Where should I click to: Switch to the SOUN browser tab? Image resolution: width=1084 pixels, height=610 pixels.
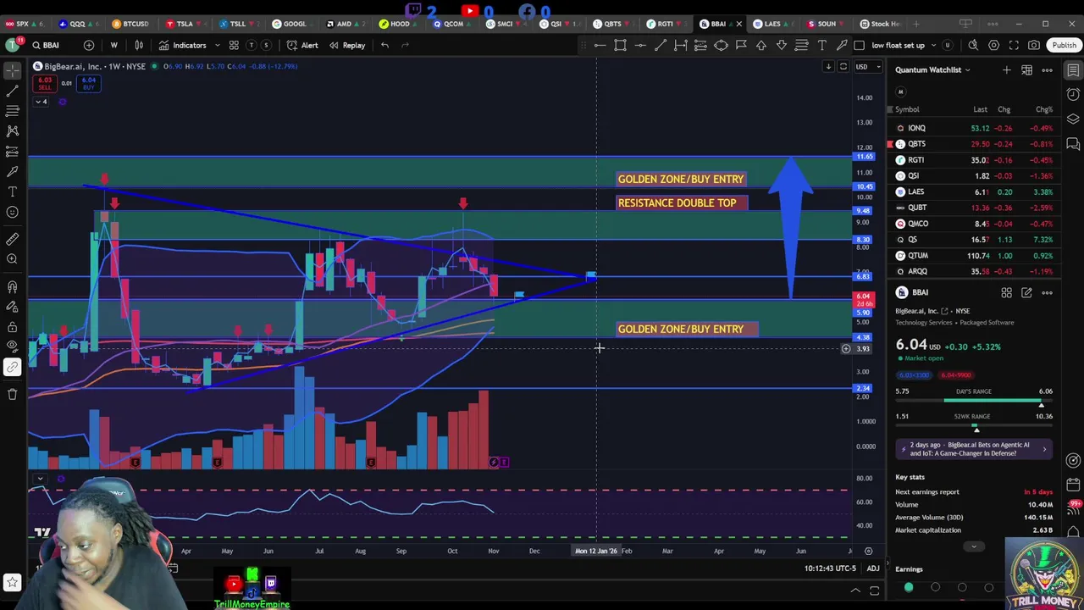(x=826, y=24)
